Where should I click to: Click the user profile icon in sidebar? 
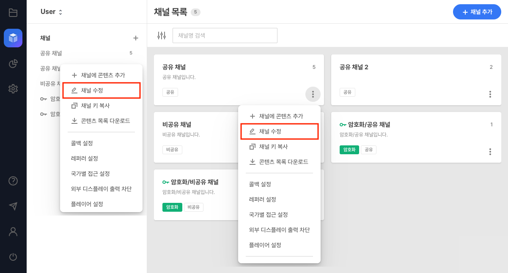click(x=13, y=232)
